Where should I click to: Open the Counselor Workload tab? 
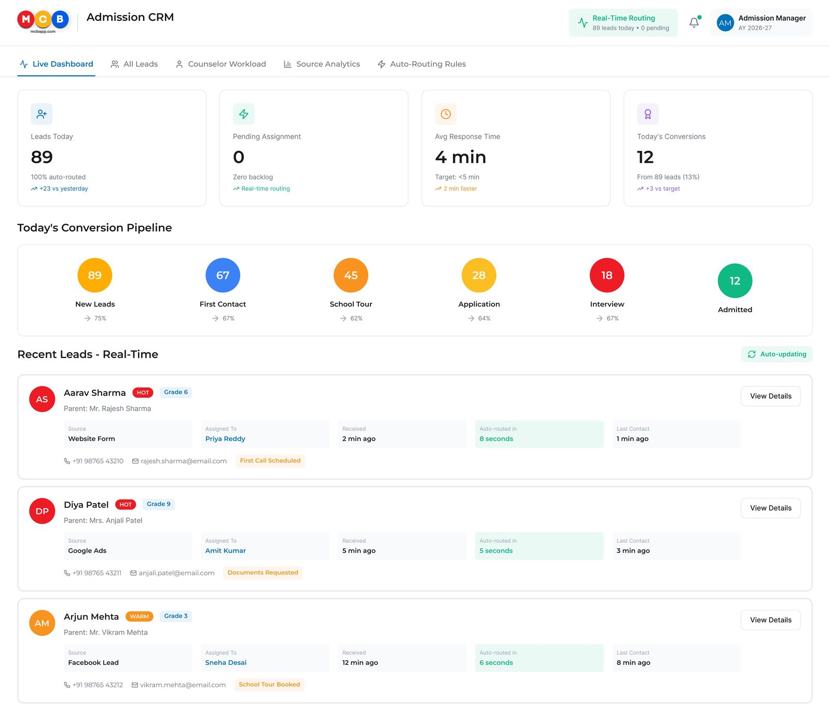tap(221, 64)
